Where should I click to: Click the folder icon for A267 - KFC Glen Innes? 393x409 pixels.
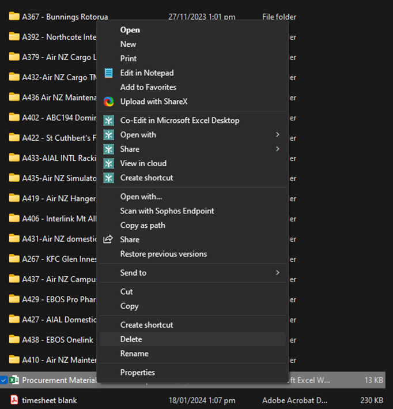coord(14,258)
